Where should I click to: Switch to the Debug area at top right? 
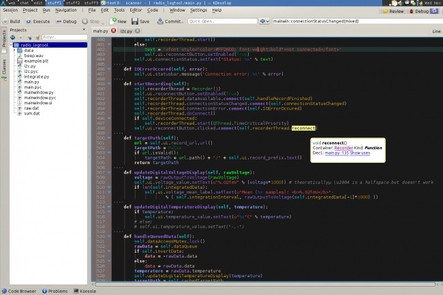point(419,12)
